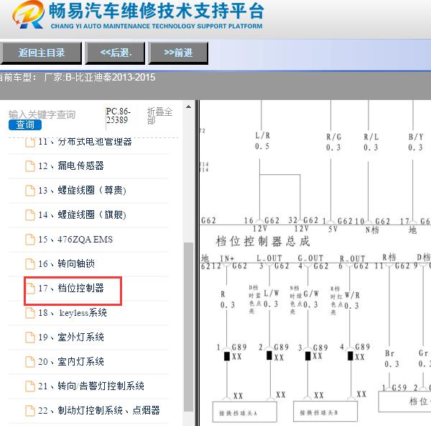Click the PC.86-25389 text

pyautogui.click(x=119, y=116)
